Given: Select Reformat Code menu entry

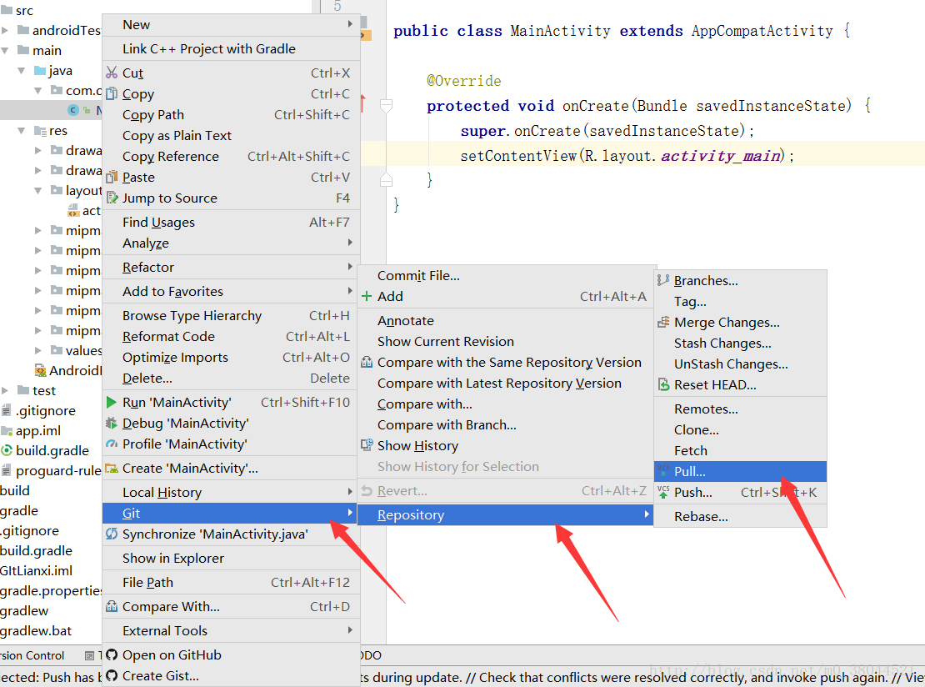Looking at the screenshot, I should coord(231,337).
